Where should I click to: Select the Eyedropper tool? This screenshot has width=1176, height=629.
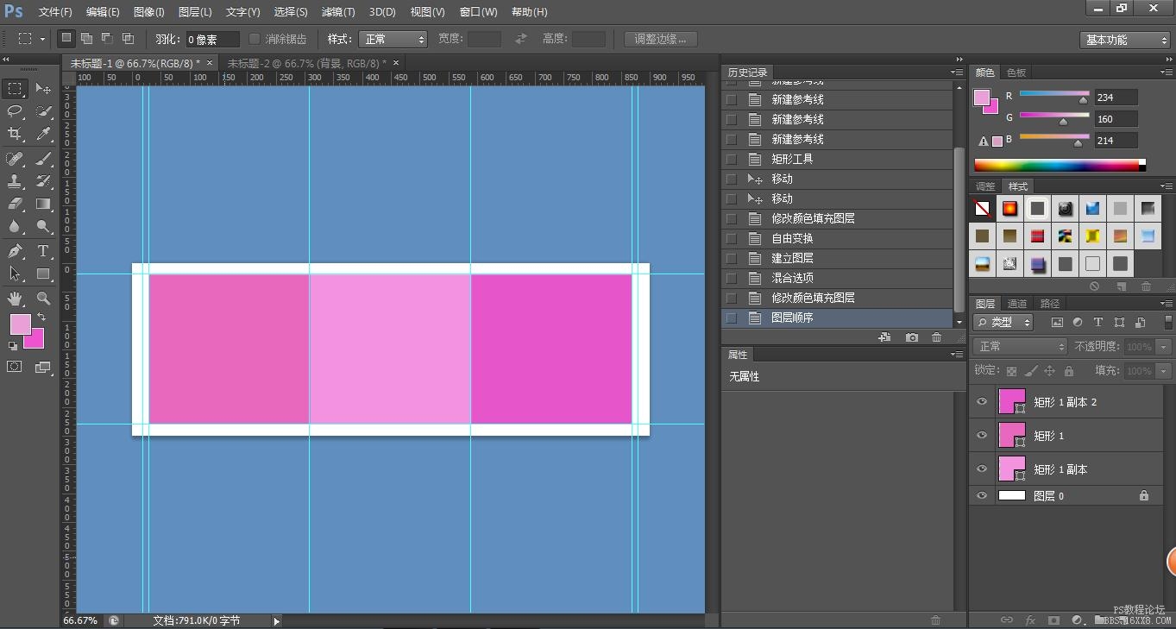pyautogui.click(x=43, y=134)
